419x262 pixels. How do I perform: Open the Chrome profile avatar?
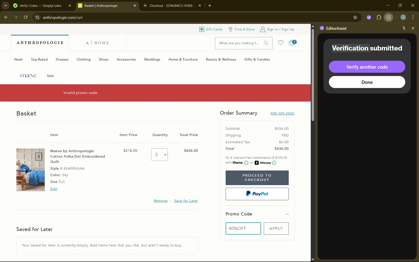[x=403, y=17]
